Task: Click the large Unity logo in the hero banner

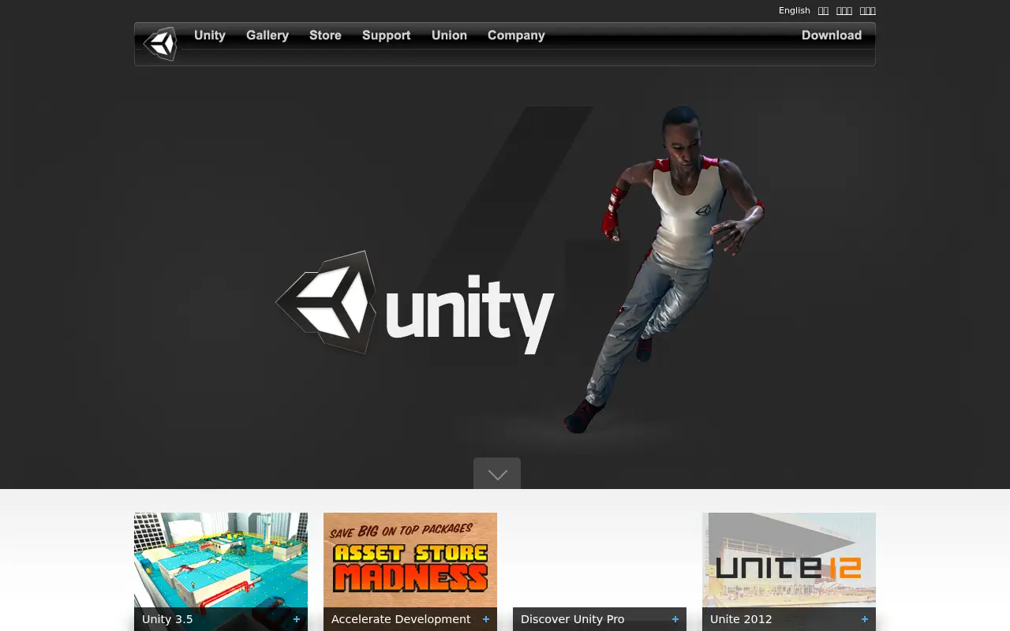Action: [415, 304]
